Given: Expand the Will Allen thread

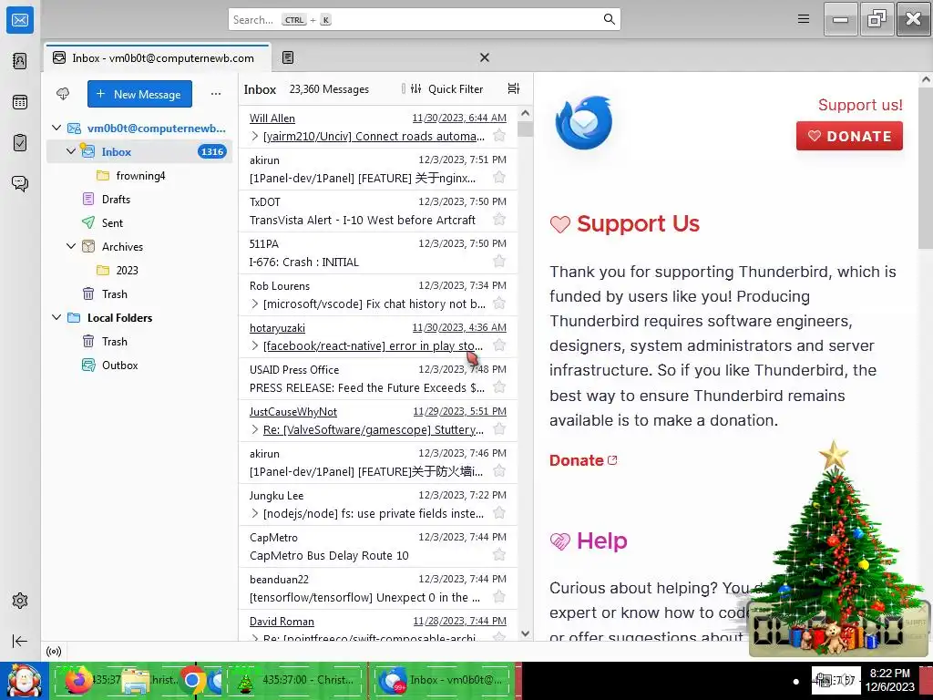Looking at the screenshot, I should click(255, 137).
